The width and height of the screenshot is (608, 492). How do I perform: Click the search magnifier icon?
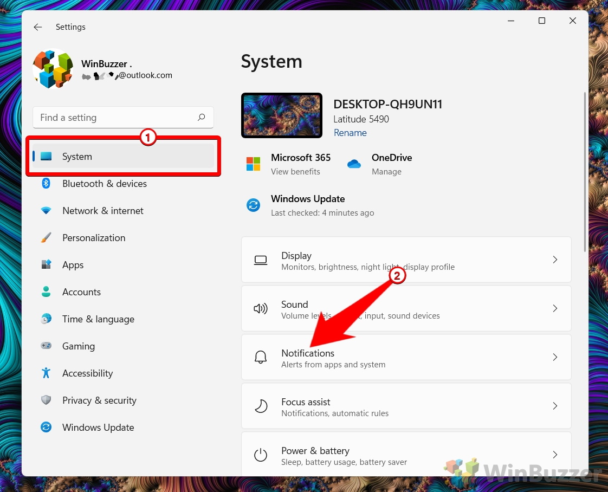[x=201, y=117]
